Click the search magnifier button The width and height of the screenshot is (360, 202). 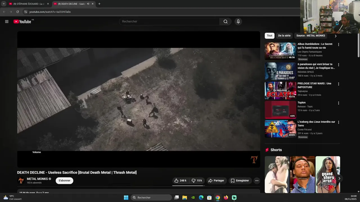point(226,22)
